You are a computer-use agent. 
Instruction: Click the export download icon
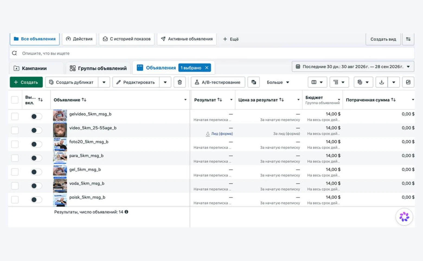coord(382,82)
